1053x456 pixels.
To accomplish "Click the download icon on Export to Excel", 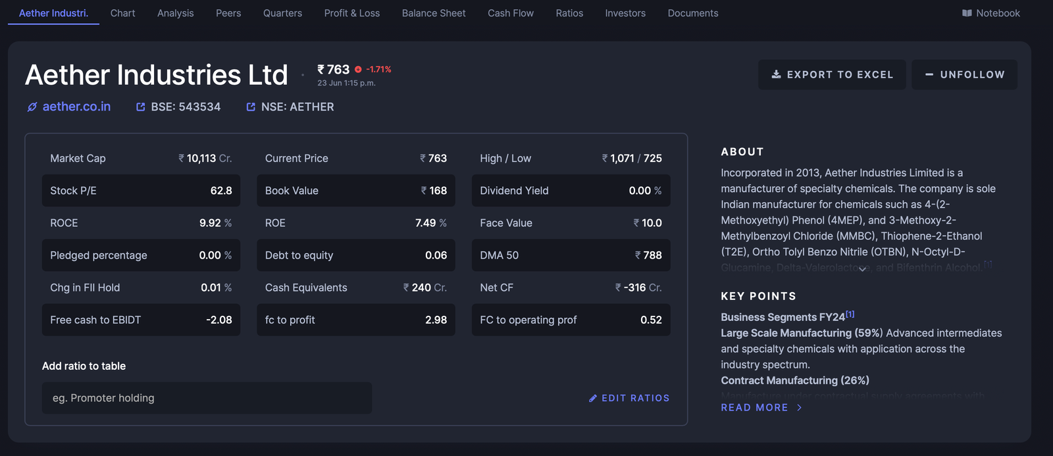I will coord(777,74).
